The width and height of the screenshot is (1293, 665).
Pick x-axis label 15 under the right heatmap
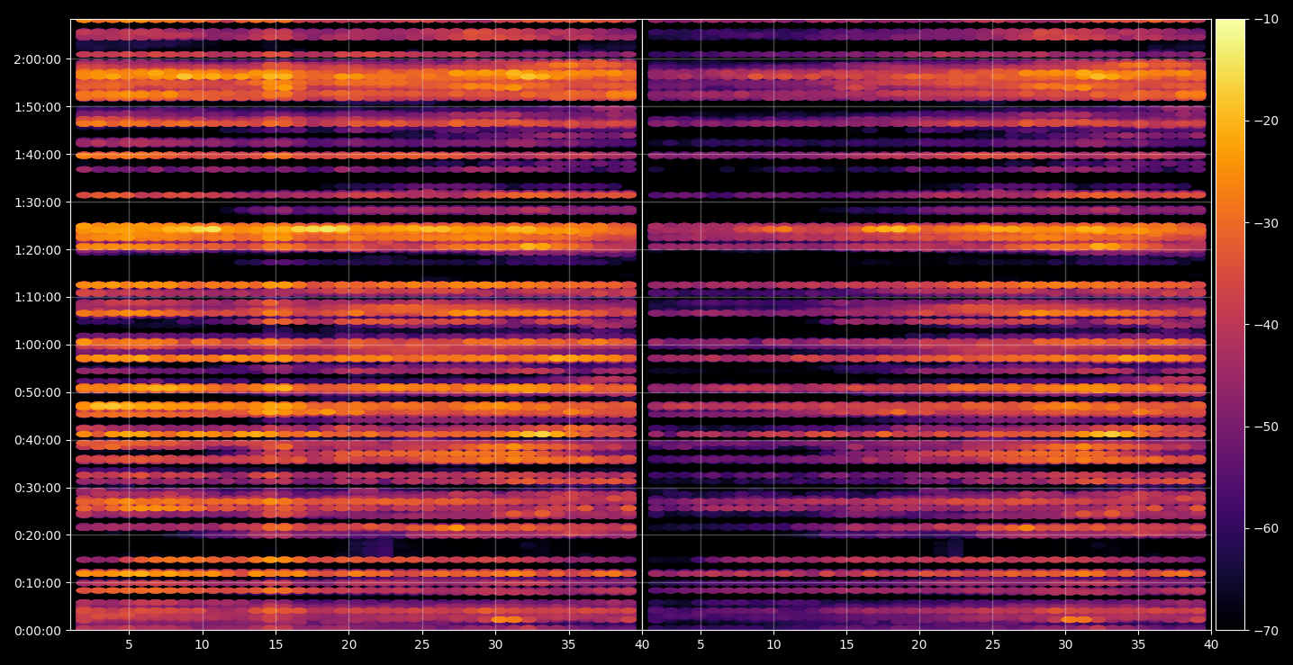click(x=845, y=644)
